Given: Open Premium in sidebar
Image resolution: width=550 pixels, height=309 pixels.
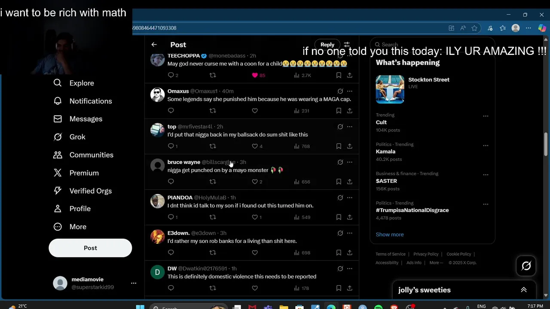Looking at the screenshot, I should coord(76,173).
